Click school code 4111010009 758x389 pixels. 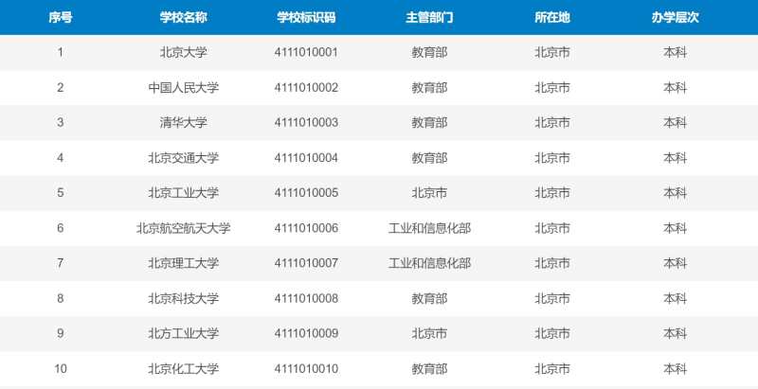[306, 333]
